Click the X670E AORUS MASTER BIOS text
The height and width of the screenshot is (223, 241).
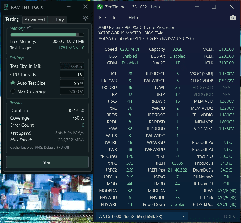(131, 33)
